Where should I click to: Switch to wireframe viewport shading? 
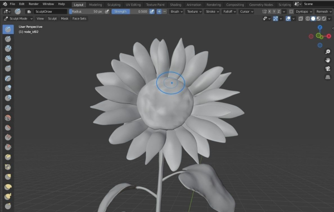[x=308, y=19]
